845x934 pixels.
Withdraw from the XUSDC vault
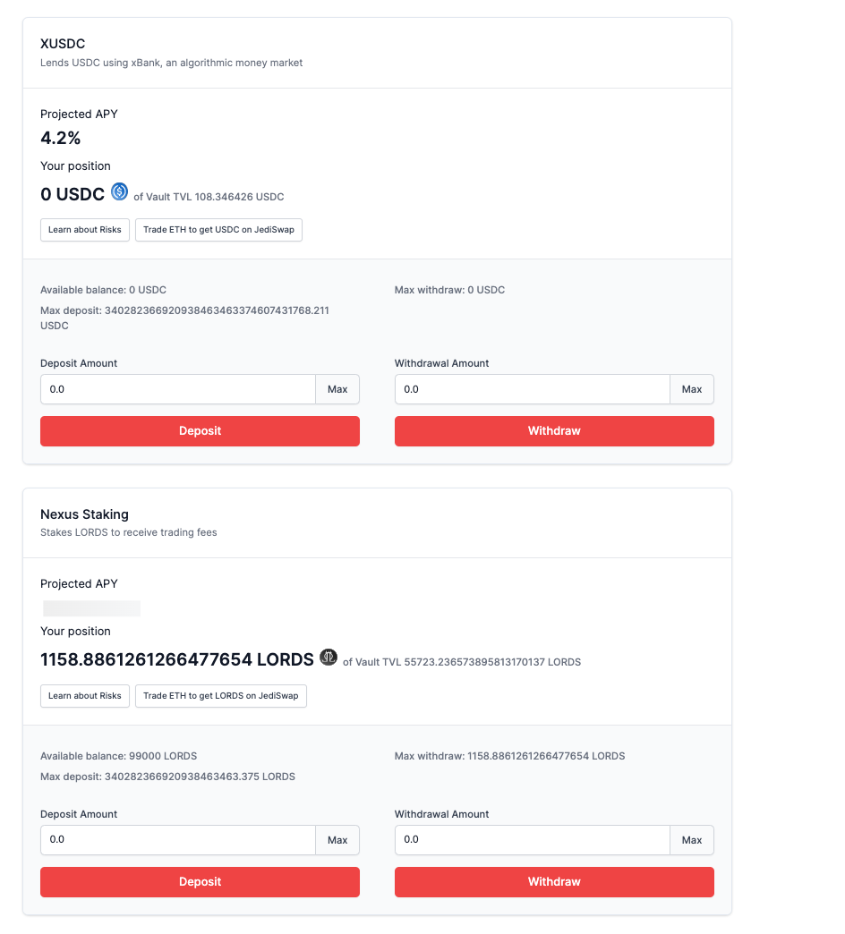point(554,430)
